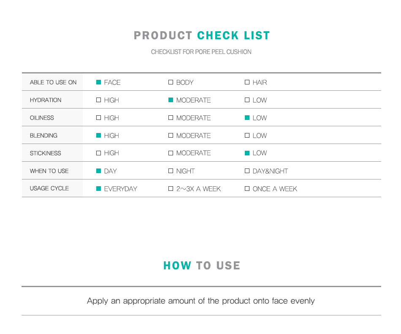Check MODERATE in the Oiliness row

171,118
